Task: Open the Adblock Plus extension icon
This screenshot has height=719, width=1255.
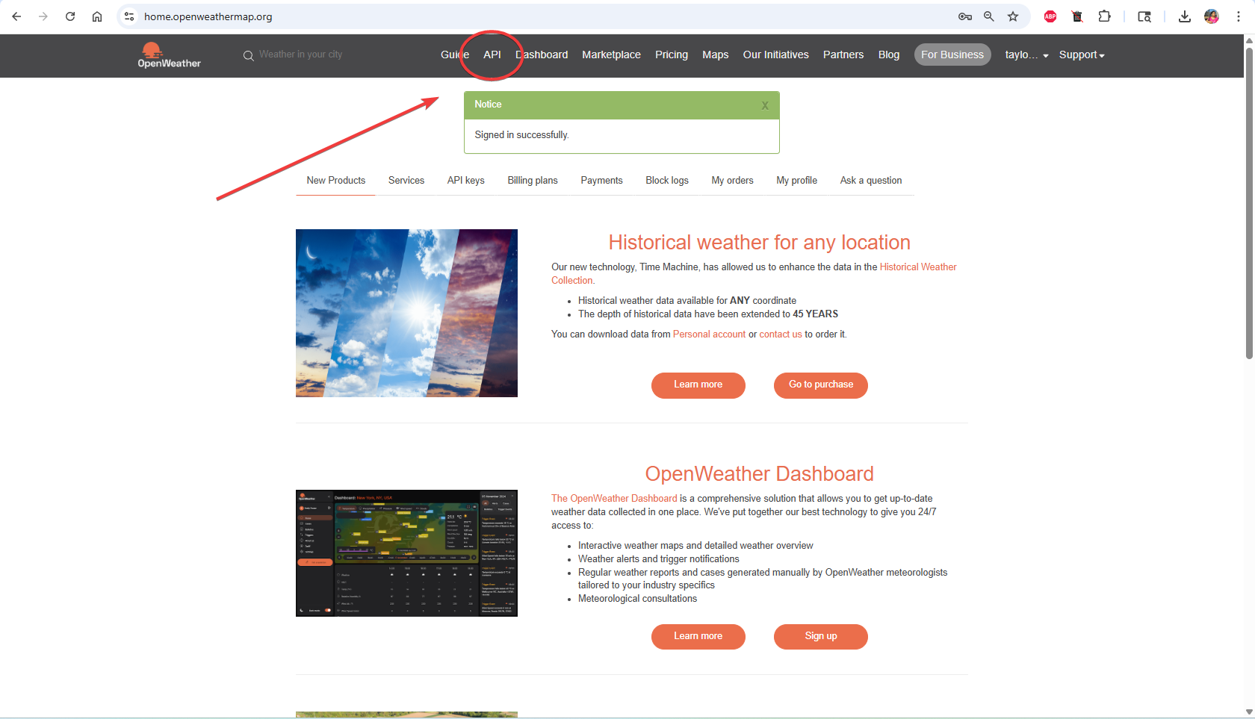Action: [1050, 16]
